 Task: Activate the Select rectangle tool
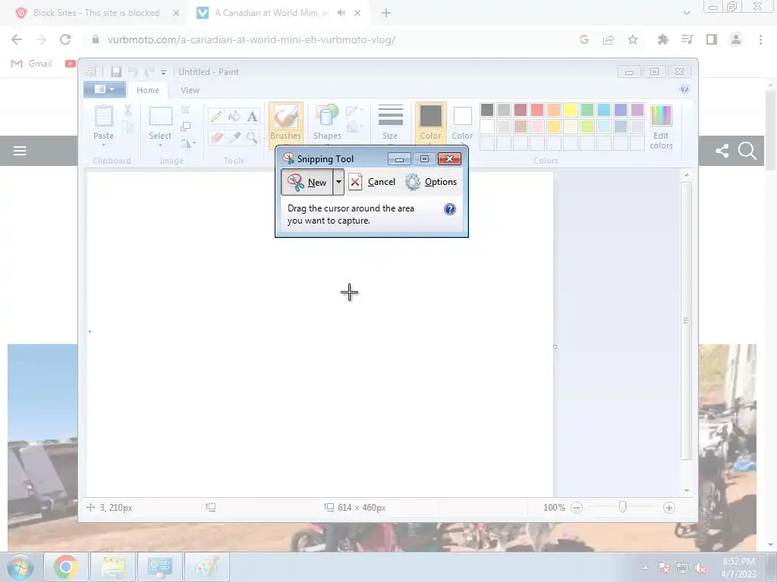point(161,117)
